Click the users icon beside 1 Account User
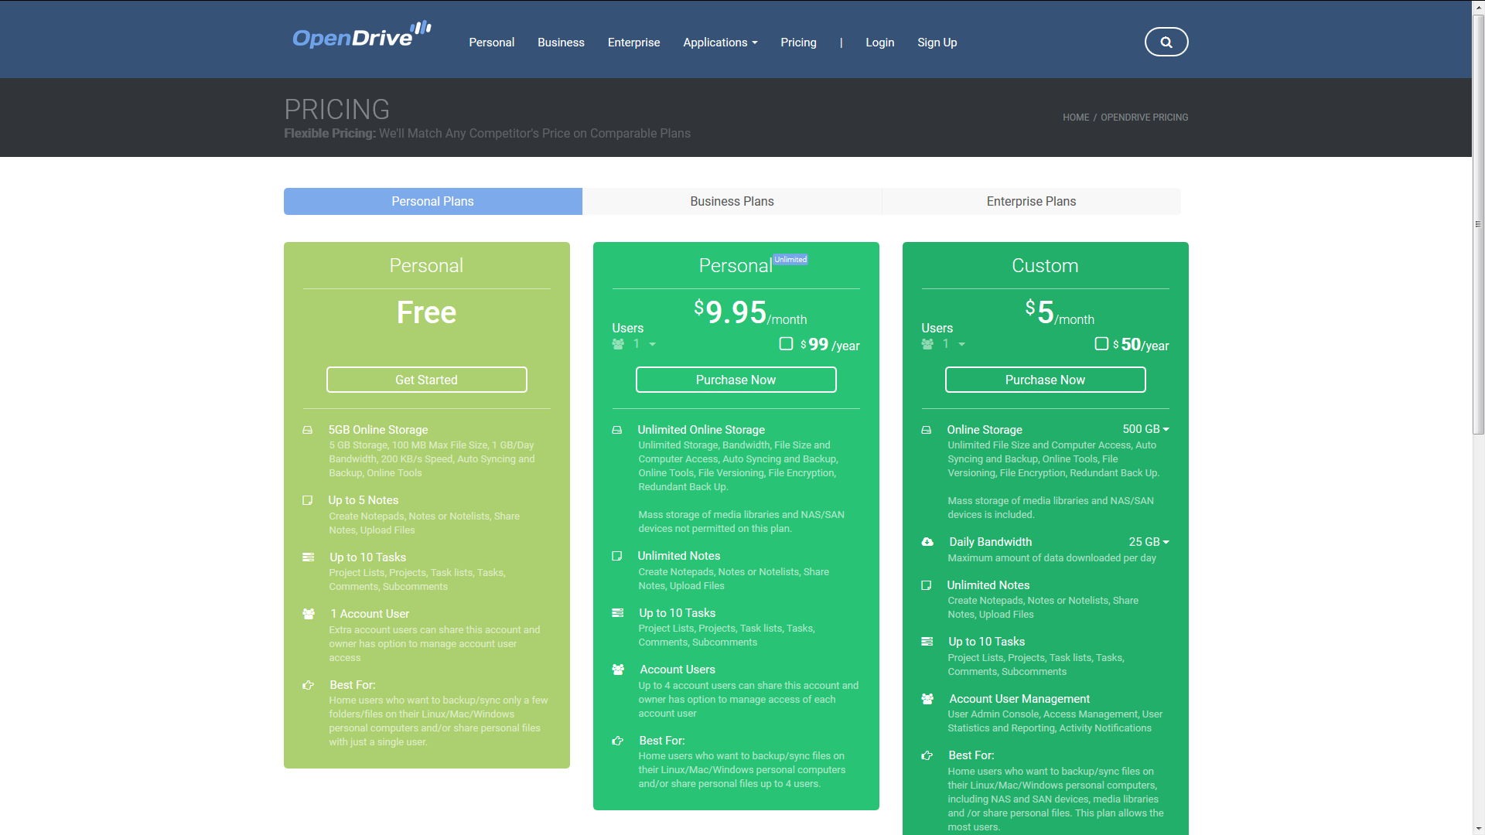The height and width of the screenshot is (835, 1485). coord(309,614)
